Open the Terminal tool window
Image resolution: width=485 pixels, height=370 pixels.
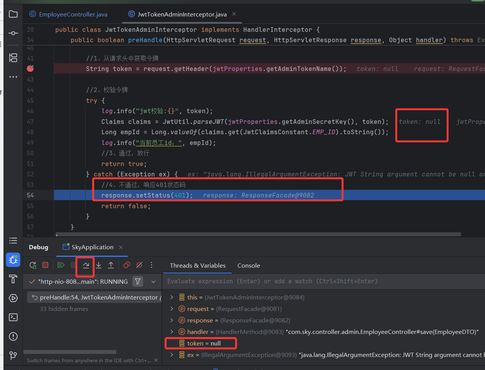point(13,317)
